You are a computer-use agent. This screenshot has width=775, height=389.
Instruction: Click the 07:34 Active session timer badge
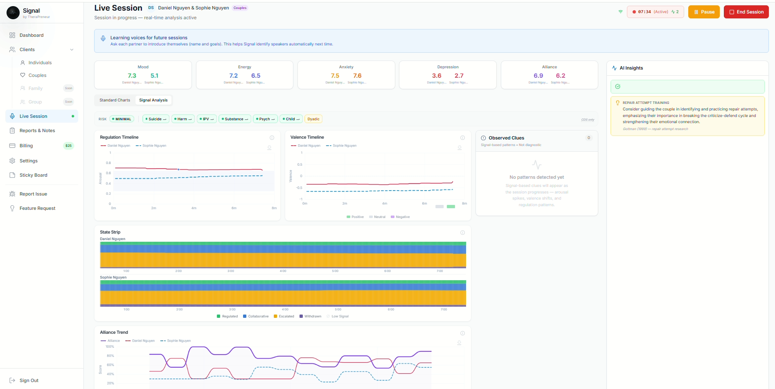click(655, 12)
